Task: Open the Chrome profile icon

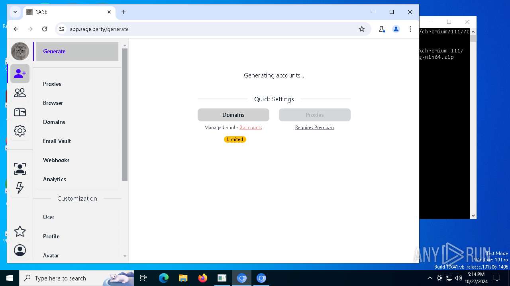Action: click(x=396, y=29)
